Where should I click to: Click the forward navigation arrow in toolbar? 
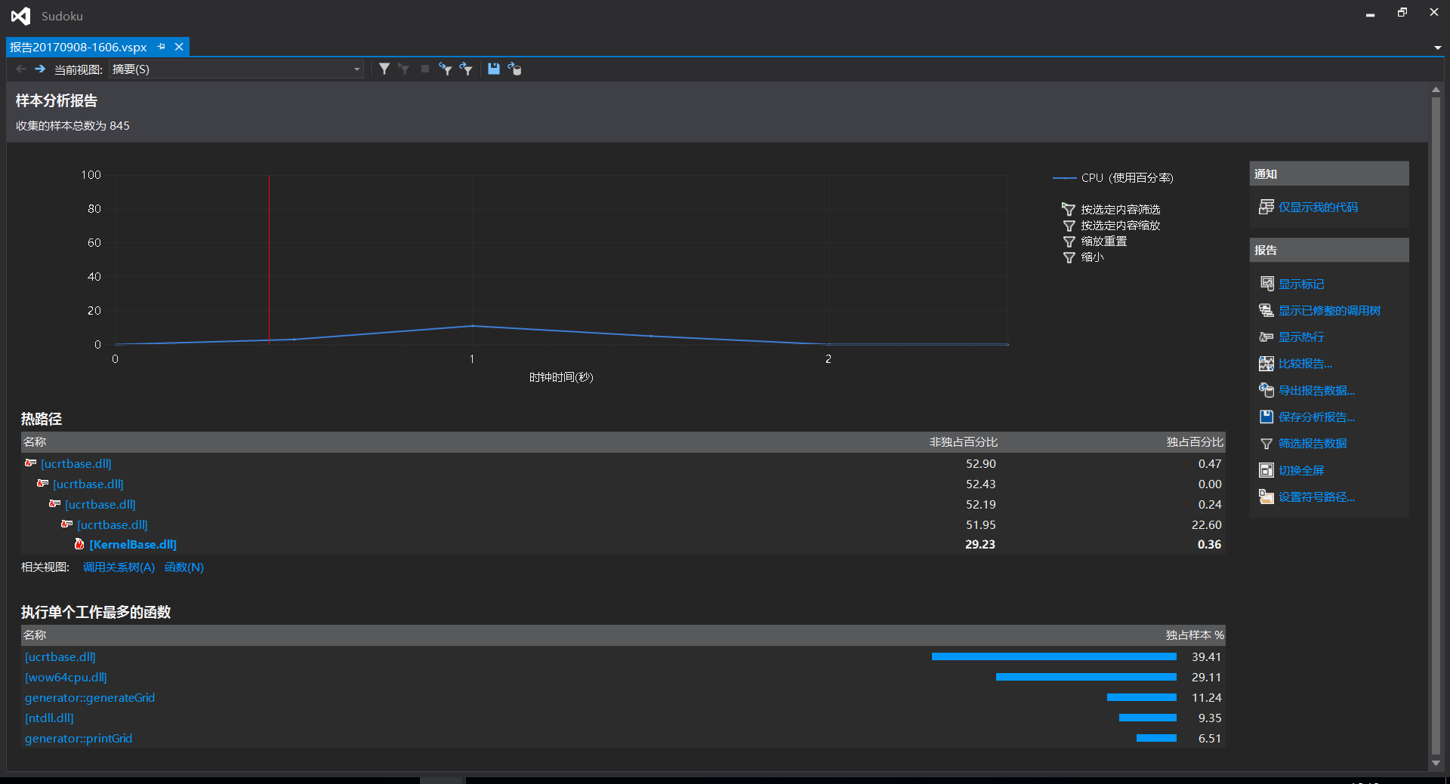click(40, 69)
